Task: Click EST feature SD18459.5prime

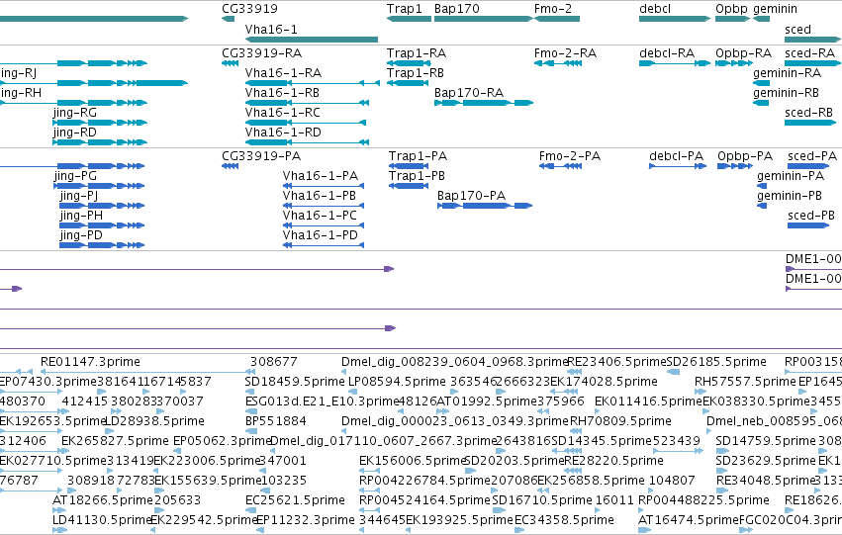Action: pos(294,382)
